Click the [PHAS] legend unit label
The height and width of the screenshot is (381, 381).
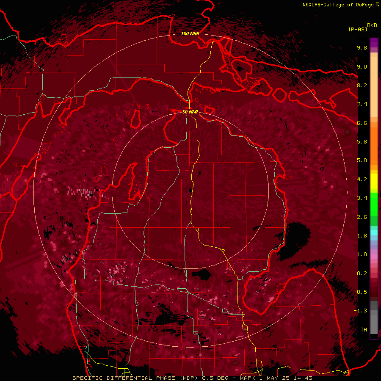[358, 29]
